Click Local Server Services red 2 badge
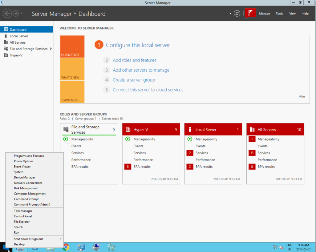The image size is (316, 252). pos(190,153)
